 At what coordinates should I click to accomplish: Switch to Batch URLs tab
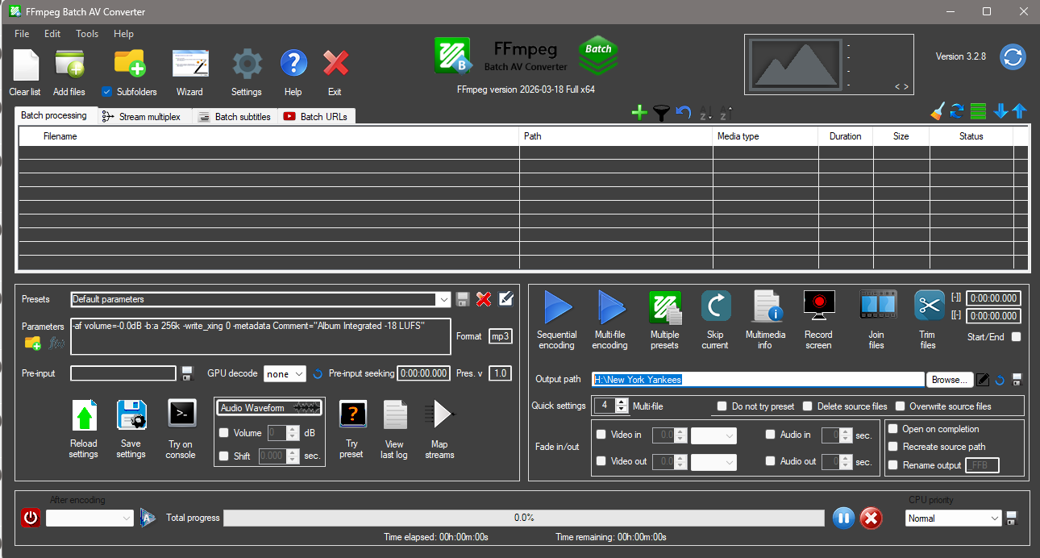(316, 117)
